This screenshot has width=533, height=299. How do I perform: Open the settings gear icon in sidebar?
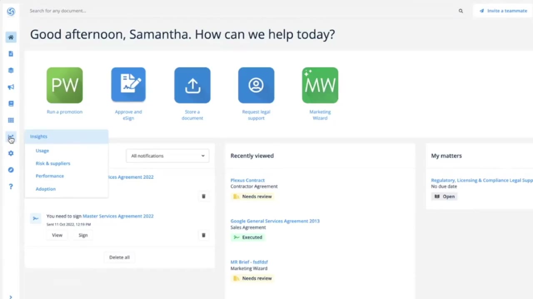click(11, 153)
